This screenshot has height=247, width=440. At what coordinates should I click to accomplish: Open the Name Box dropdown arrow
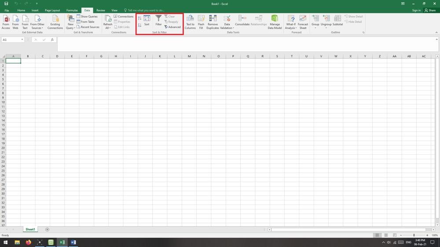click(x=22, y=40)
